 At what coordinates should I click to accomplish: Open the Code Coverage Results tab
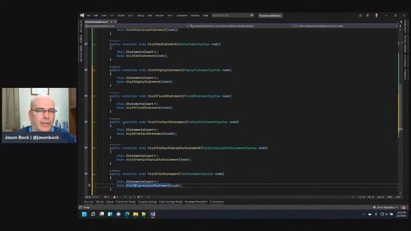point(171,202)
